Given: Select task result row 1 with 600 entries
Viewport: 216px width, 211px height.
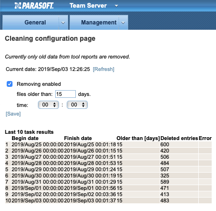Looking at the screenshot, I should (x=108, y=144).
